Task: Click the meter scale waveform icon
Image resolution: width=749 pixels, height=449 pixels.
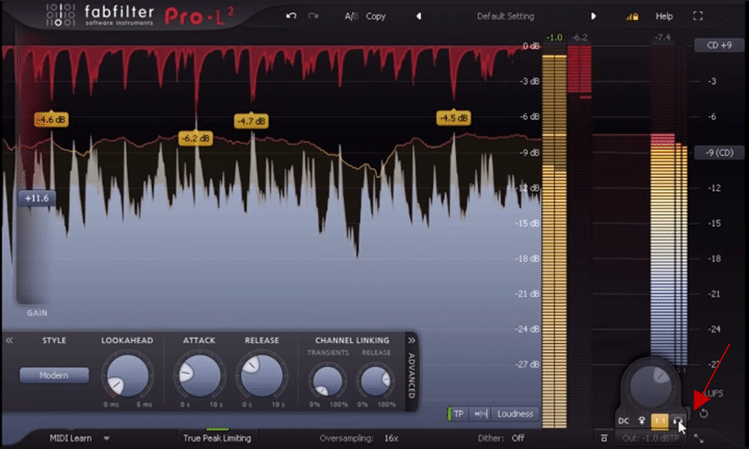Action: pyautogui.click(x=480, y=414)
